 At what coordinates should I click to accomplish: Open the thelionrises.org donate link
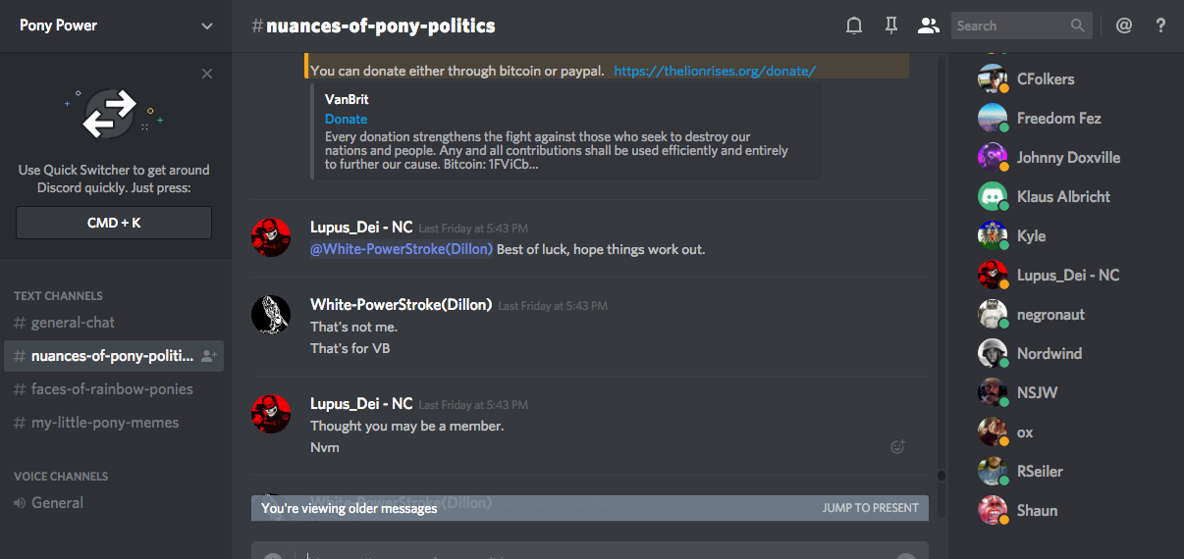tap(715, 71)
